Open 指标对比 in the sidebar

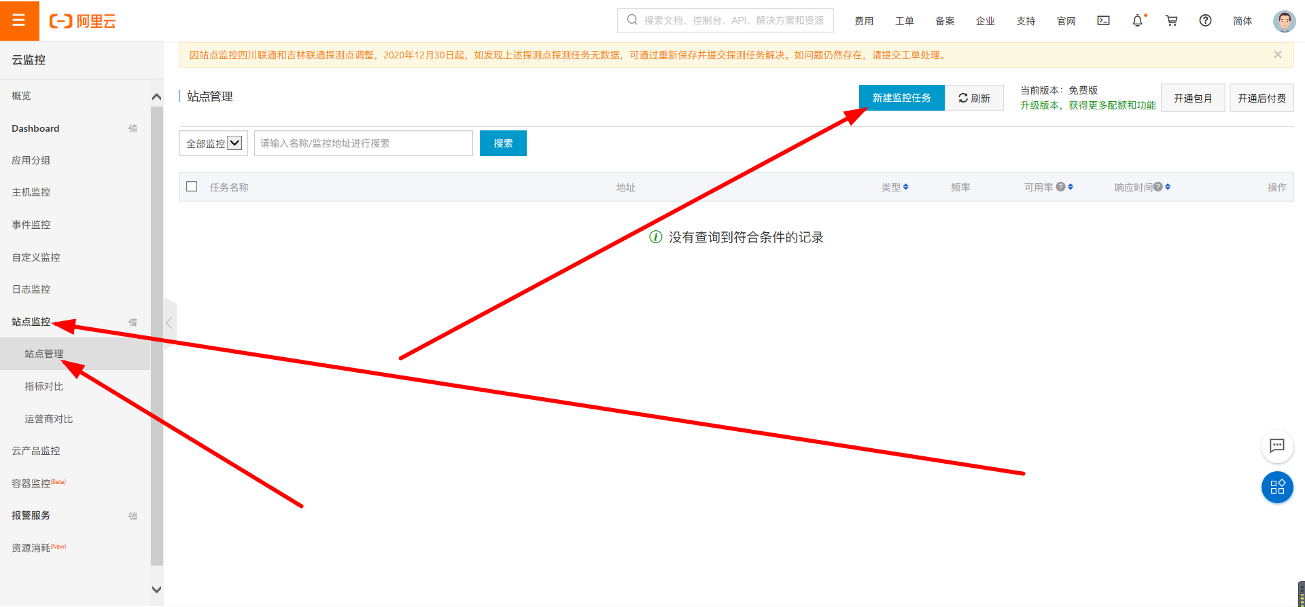(44, 386)
